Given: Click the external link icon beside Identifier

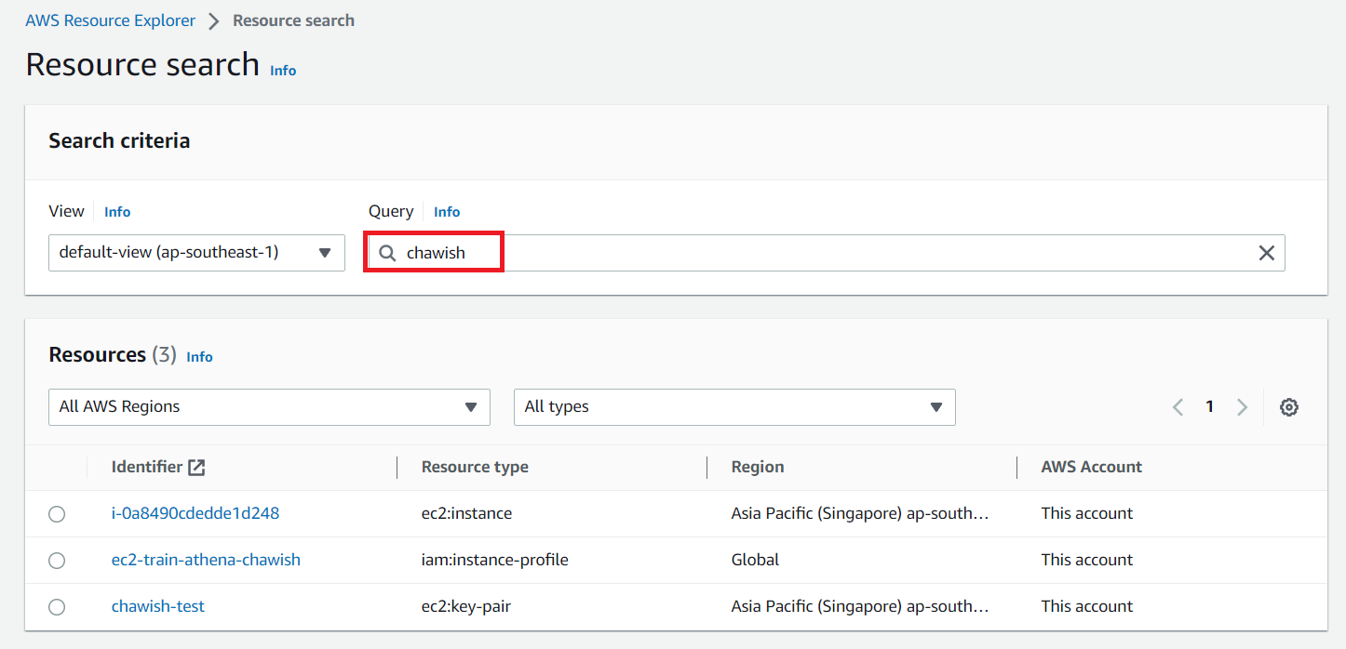Looking at the screenshot, I should (195, 467).
